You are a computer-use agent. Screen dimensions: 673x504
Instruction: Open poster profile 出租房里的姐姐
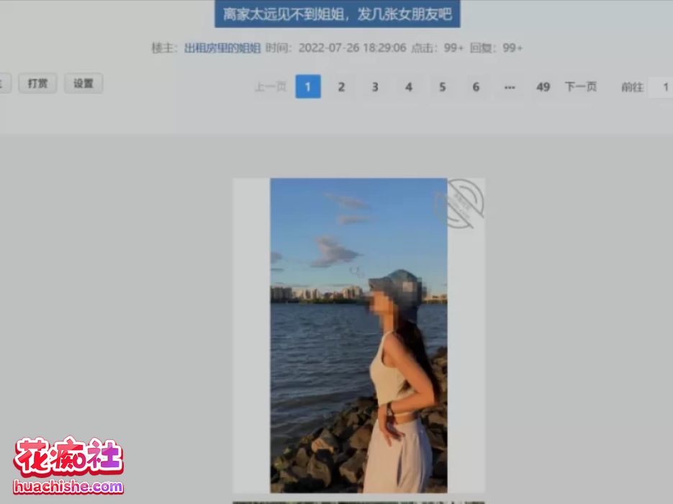pos(222,48)
